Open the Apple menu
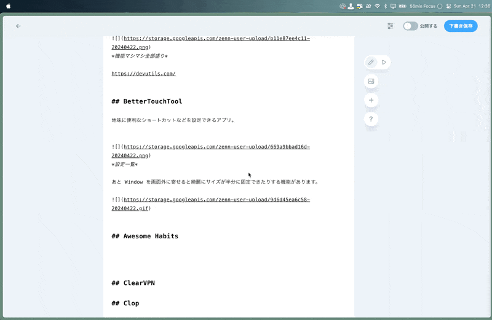Viewport: 492px width, 320px height. point(9,6)
